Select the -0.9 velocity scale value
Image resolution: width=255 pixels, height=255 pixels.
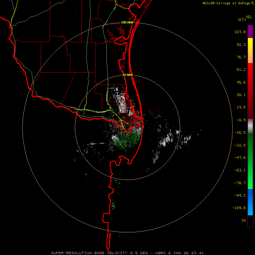tap(241, 120)
